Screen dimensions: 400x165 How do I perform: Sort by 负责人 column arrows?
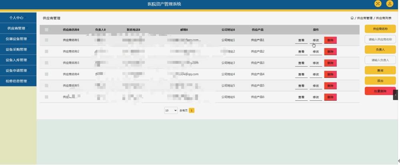point(106,30)
